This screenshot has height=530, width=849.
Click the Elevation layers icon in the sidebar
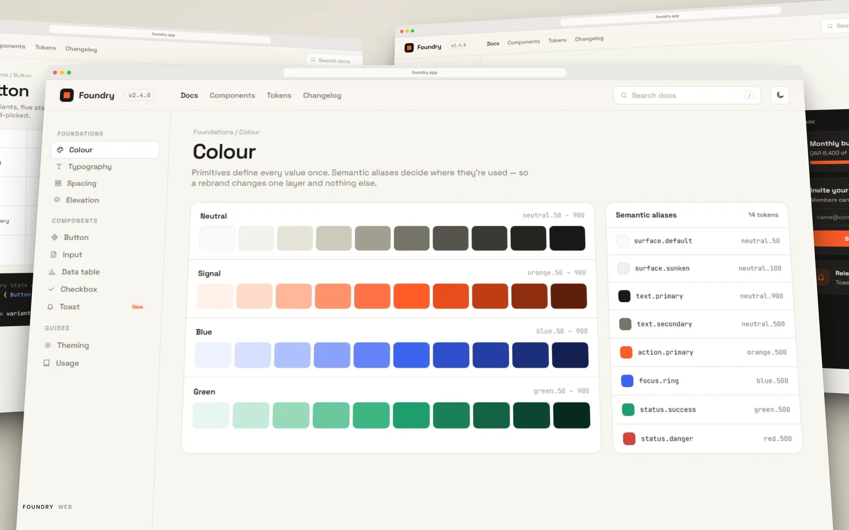tap(57, 200)
